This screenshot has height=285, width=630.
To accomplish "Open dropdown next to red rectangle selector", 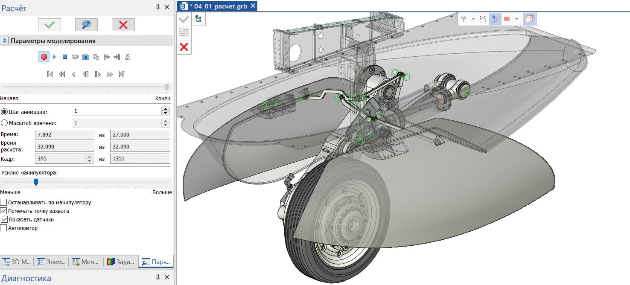I will (x=516, y=19).
